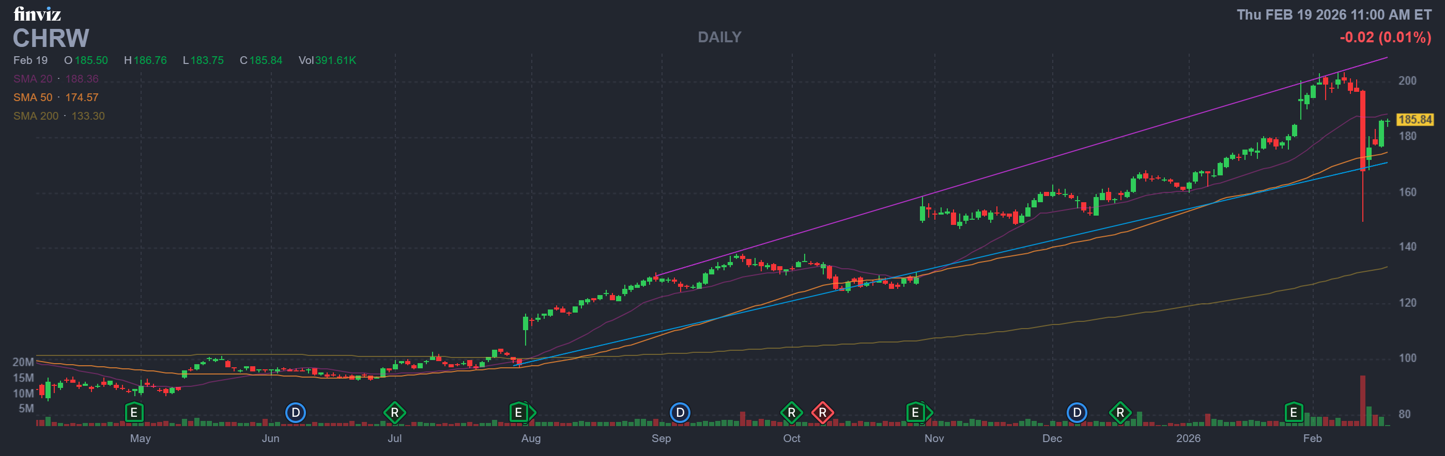Image resolution: width=1445 pixels, height=456 pixels.
Task: Select the dividend D marker above Sep
Action: [x=680, y=413]
